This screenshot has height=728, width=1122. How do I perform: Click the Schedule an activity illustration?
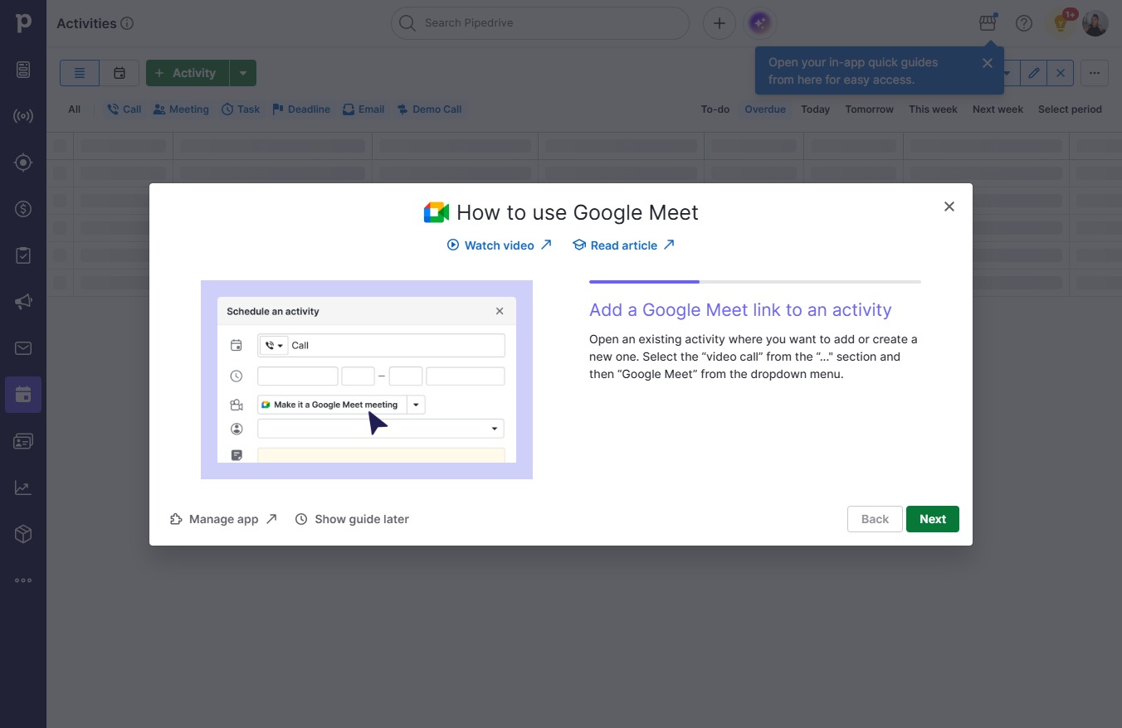point(367,380)
